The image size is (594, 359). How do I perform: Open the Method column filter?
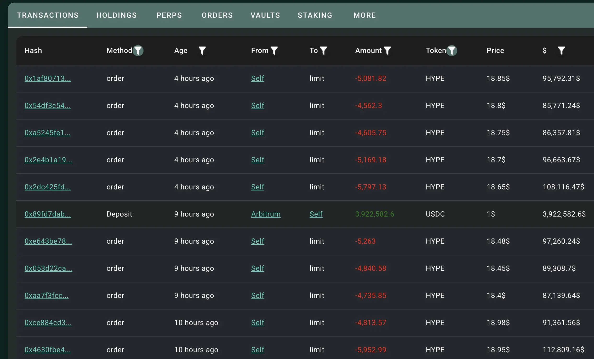click(x=138, y=51)
